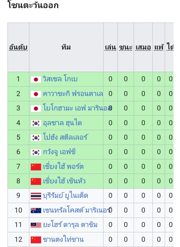Image resolution: width=180 pixels, height=247 pixels.
Task: Open the บุรีรัมย์ ยูไนเต็ด team link
Action: point(65,196)
